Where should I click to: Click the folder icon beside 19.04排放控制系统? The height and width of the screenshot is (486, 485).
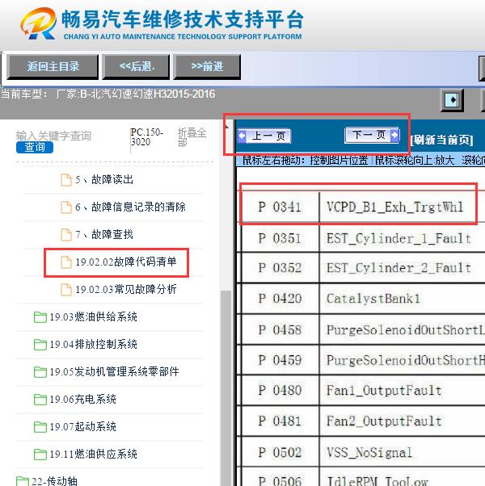point(40,345)
